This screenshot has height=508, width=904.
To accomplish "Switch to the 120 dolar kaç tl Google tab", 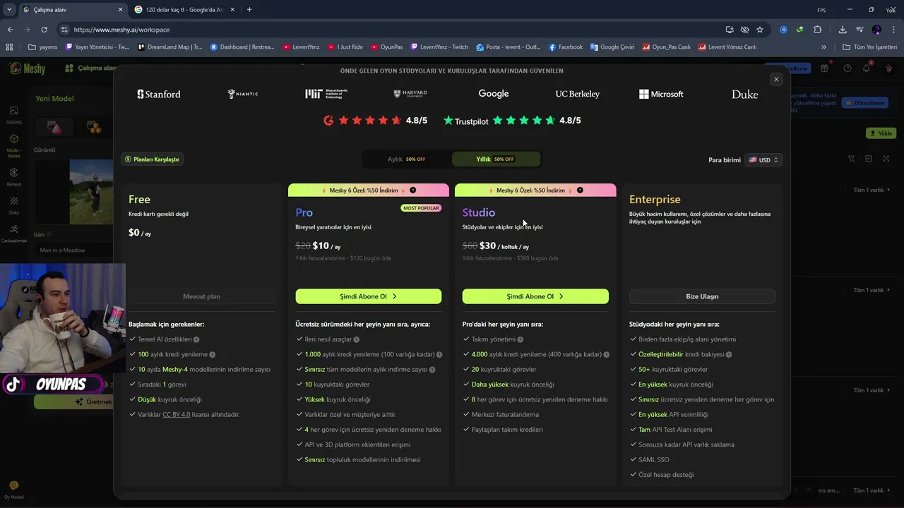I will click(x=185, y=10).
